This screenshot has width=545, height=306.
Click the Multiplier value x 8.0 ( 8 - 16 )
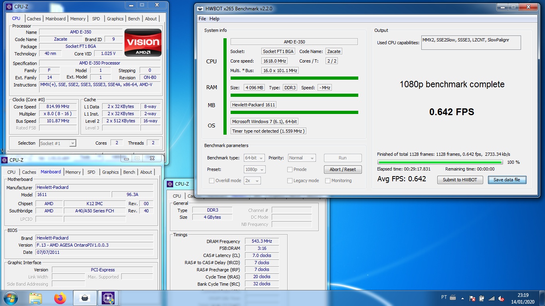point(57,114)
